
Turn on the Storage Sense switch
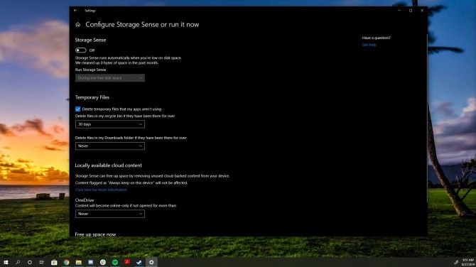(81, 50)
